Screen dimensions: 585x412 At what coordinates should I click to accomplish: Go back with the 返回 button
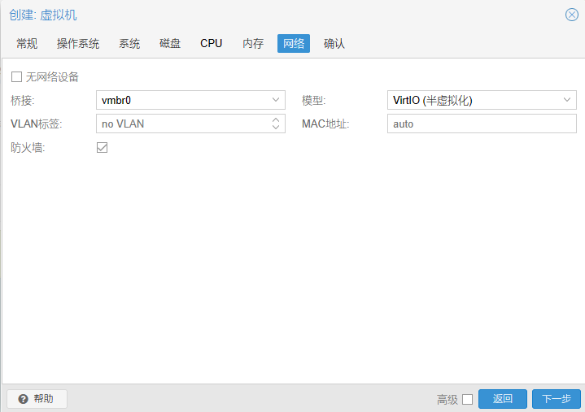point(503,399)
